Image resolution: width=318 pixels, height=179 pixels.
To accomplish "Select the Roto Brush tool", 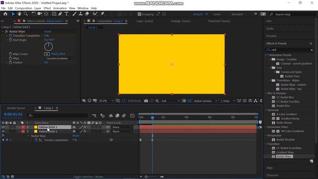I will (x=95, y=14).
